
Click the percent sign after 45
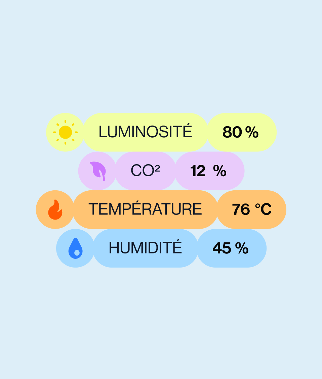pyautogui.click(x=242, y=248)
